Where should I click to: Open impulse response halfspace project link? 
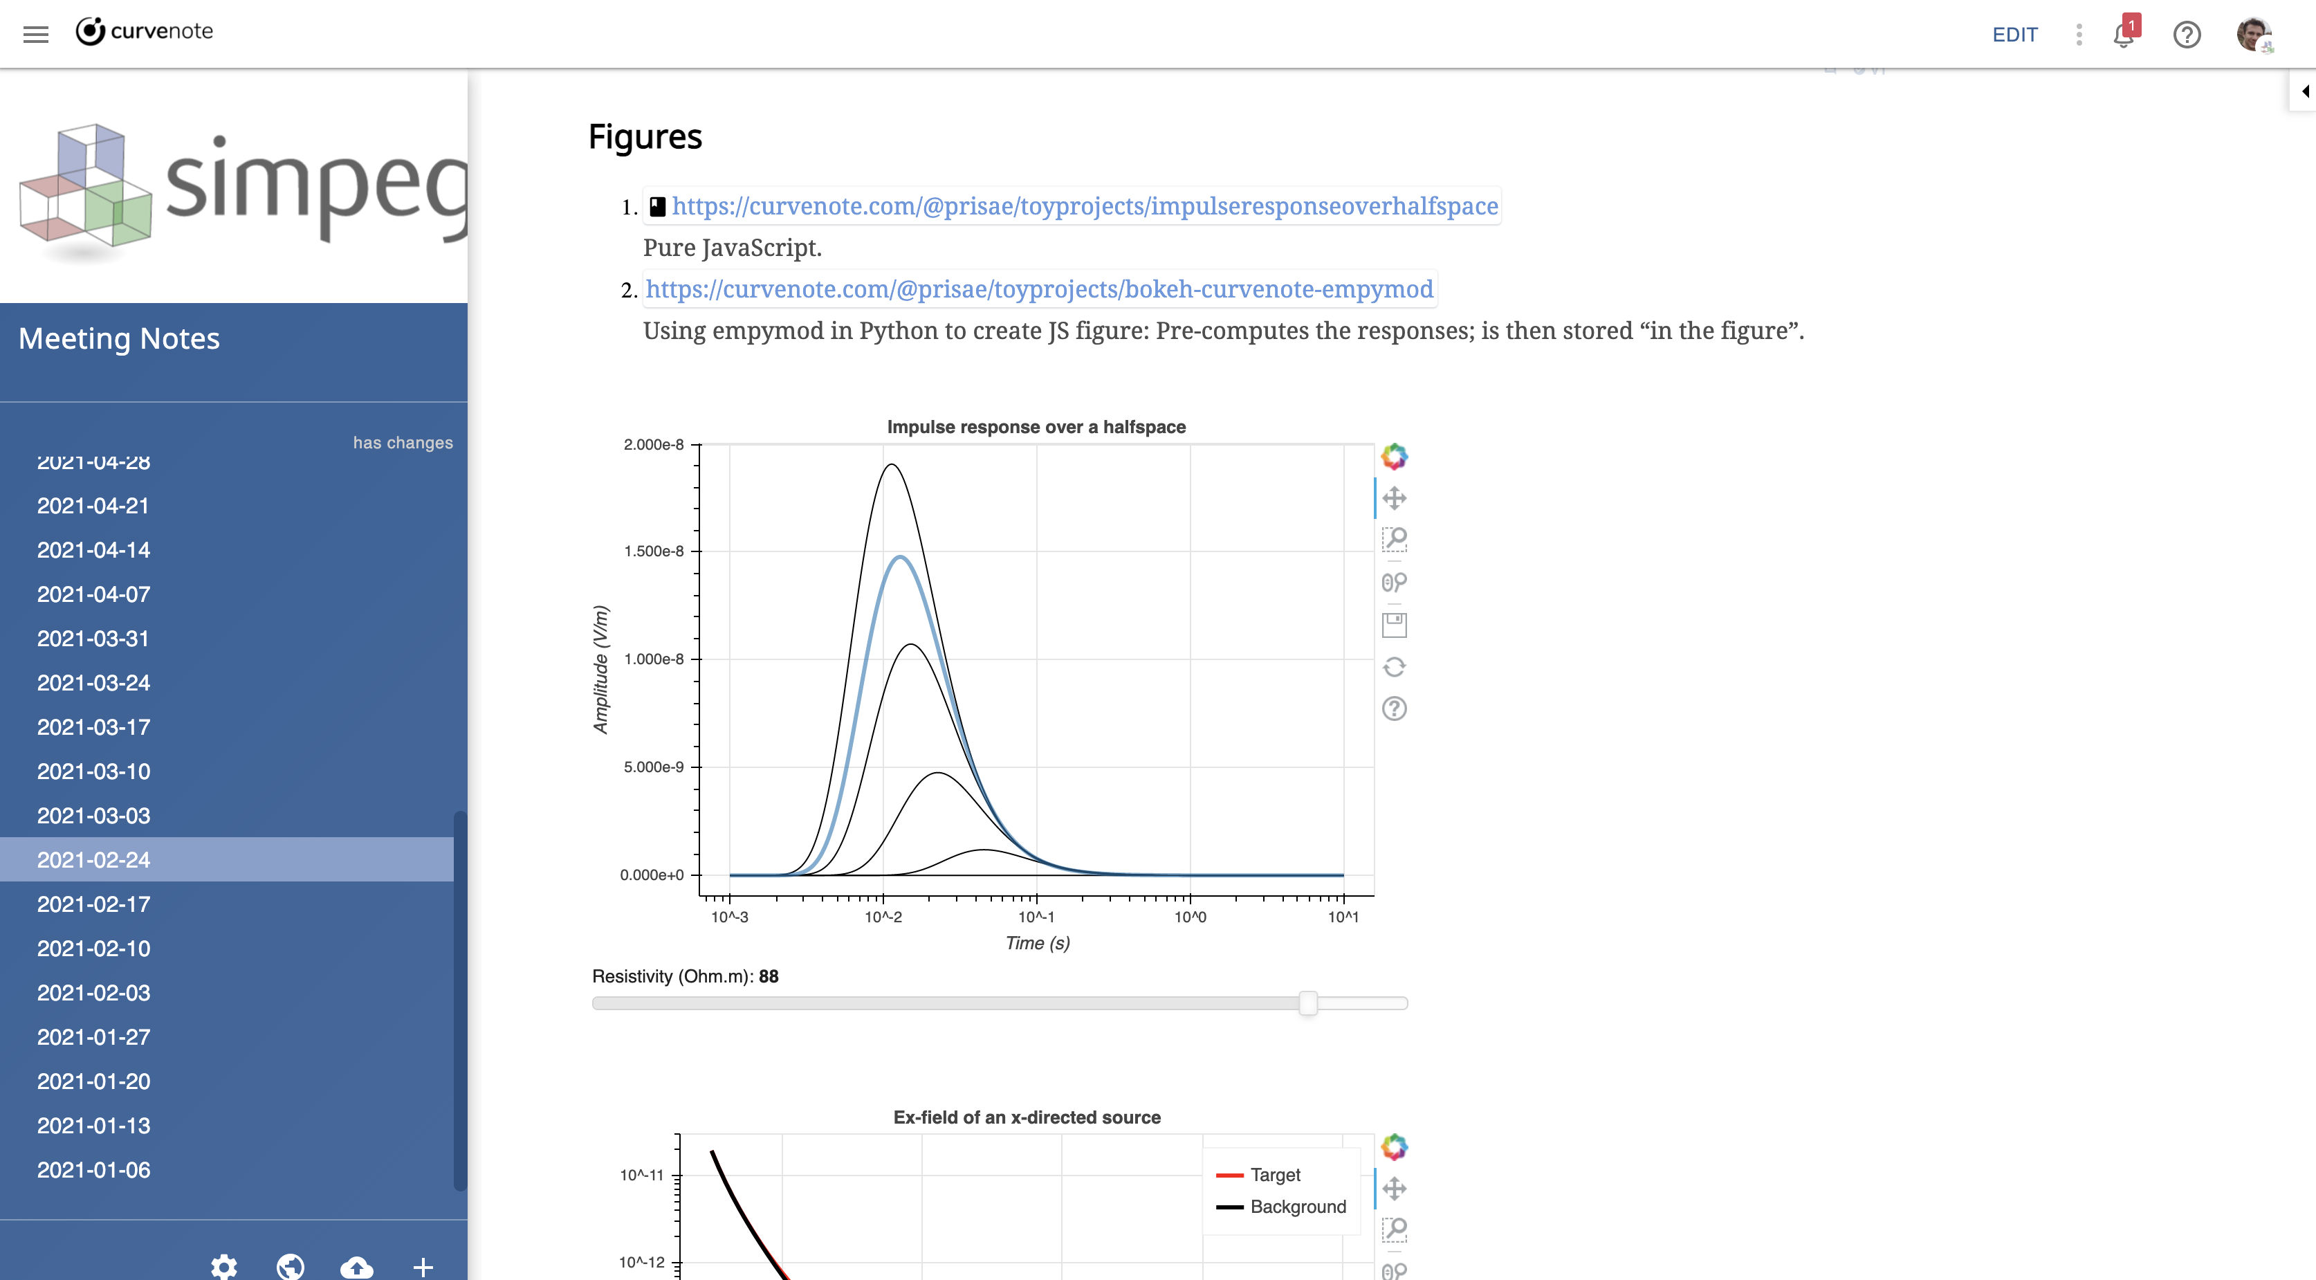tap(1084, 205)
